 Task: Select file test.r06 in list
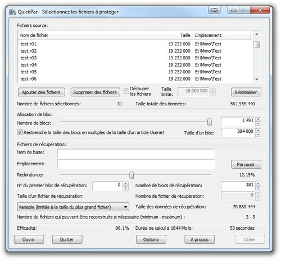click(29, 78)
